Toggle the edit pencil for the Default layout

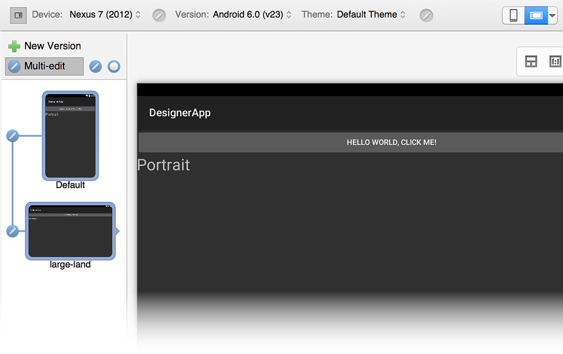(x=12, y=136)
